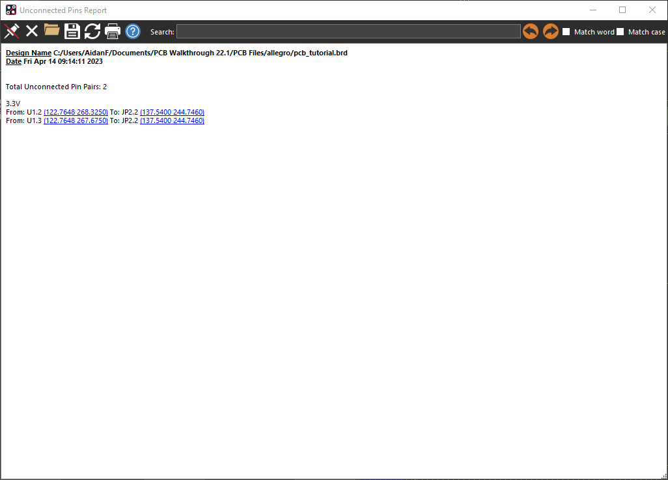Click the orange search next arrow
The width and height of the screenshot is (668, 480).
(551, 31)
